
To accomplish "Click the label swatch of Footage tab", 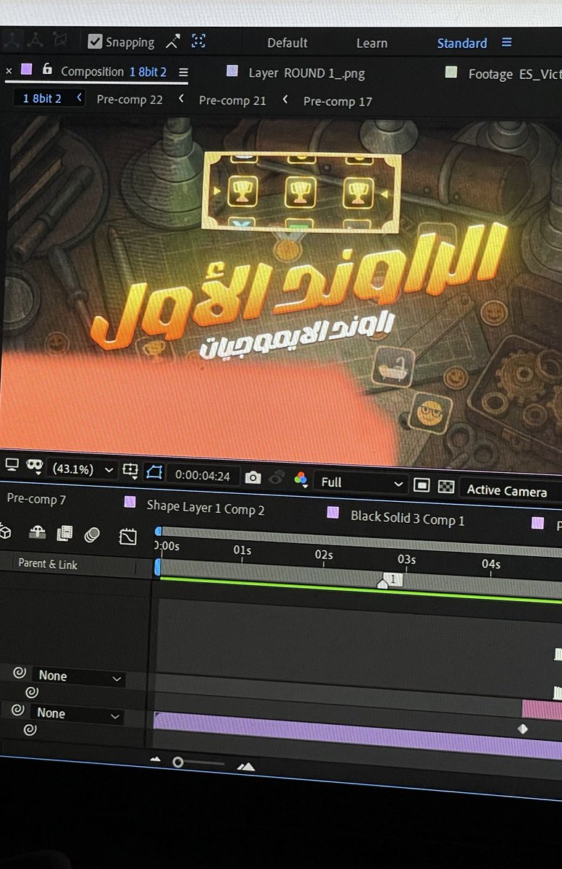I will pyautogui.click(x=452, y=72).
